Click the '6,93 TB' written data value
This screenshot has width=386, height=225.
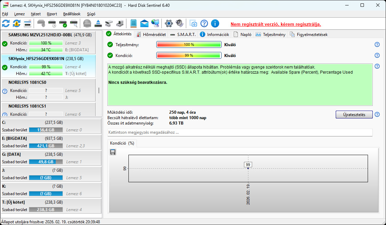click(x=176, y=123)
